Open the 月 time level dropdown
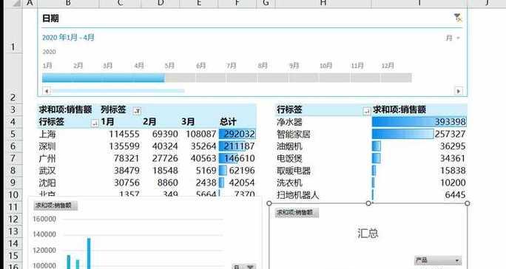This screenshot has width=506, height=269. click(x=453, y=38)
